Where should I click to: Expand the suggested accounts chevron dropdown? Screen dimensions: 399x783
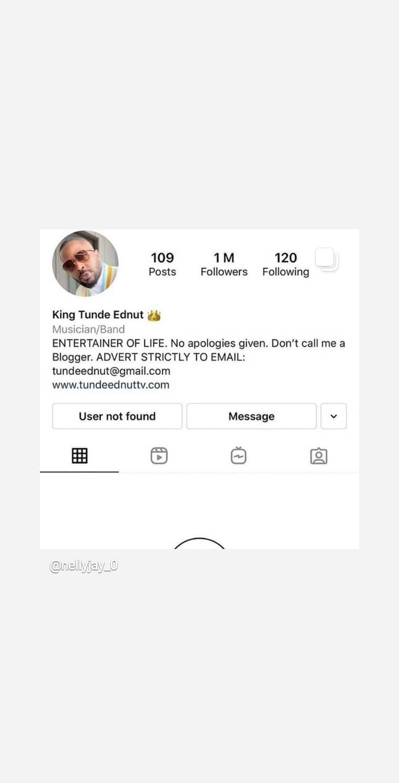[x=334, y=416]
